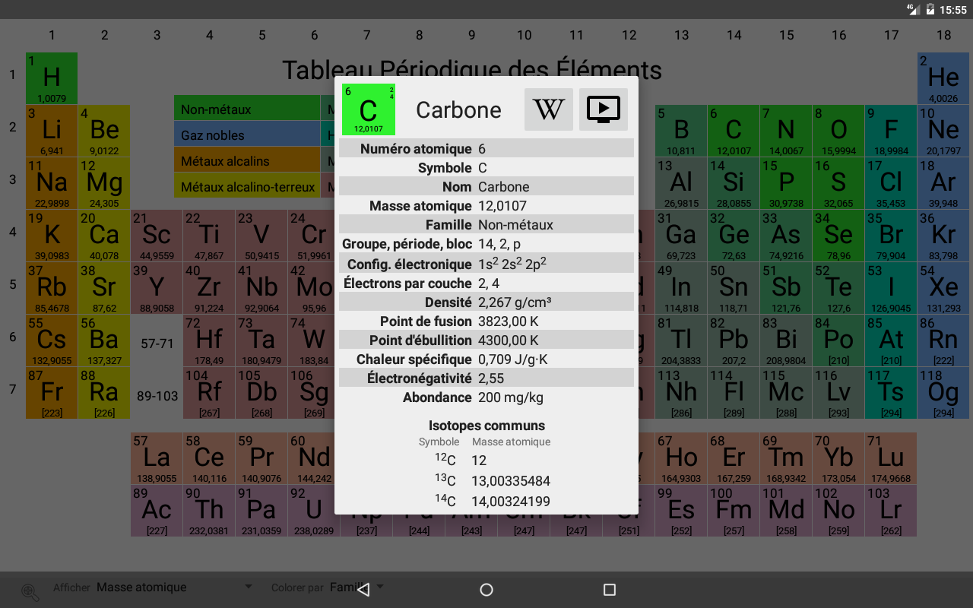The image size is (973, 608).
Task: Open the video button for Carbone
Action: point(604,109)
